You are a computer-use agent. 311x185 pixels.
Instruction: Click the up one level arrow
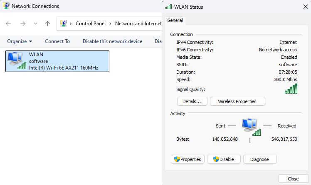(x=47, y=24)
